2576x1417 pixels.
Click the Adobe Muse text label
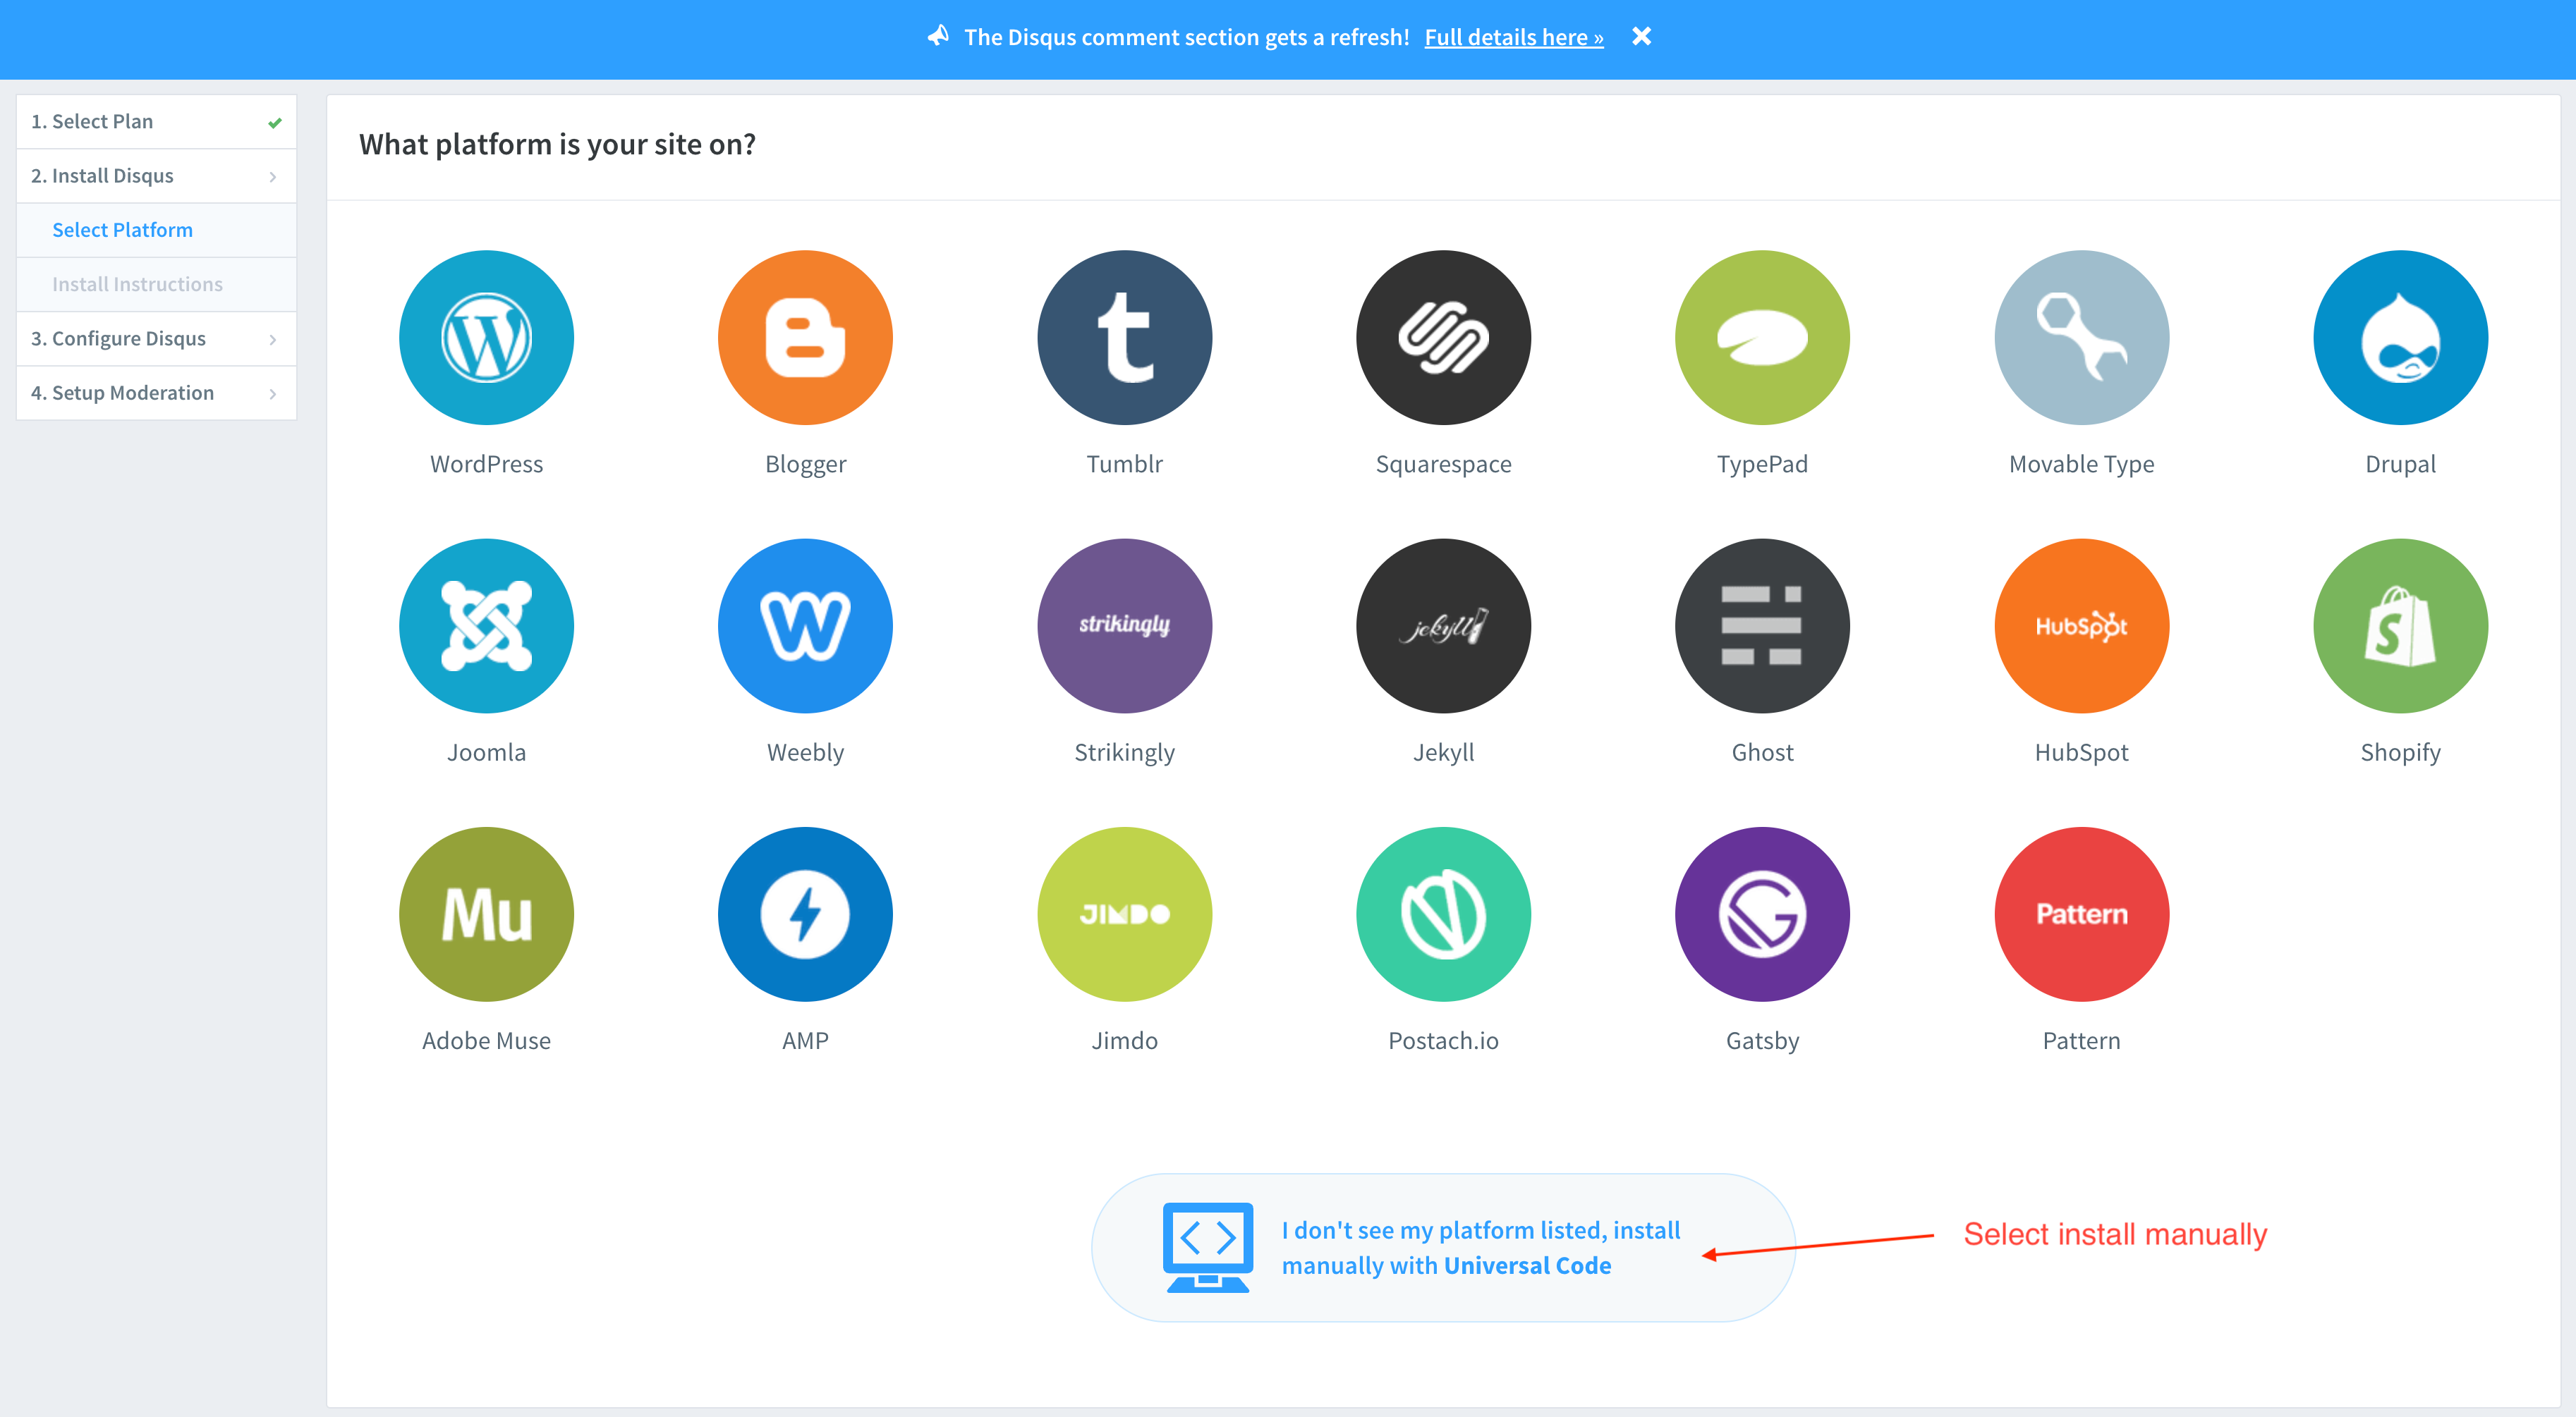[486, 1041]
